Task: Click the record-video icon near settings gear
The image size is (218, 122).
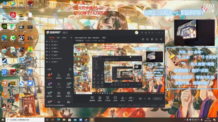Action: pyautogui.click(x=140, y=99)
